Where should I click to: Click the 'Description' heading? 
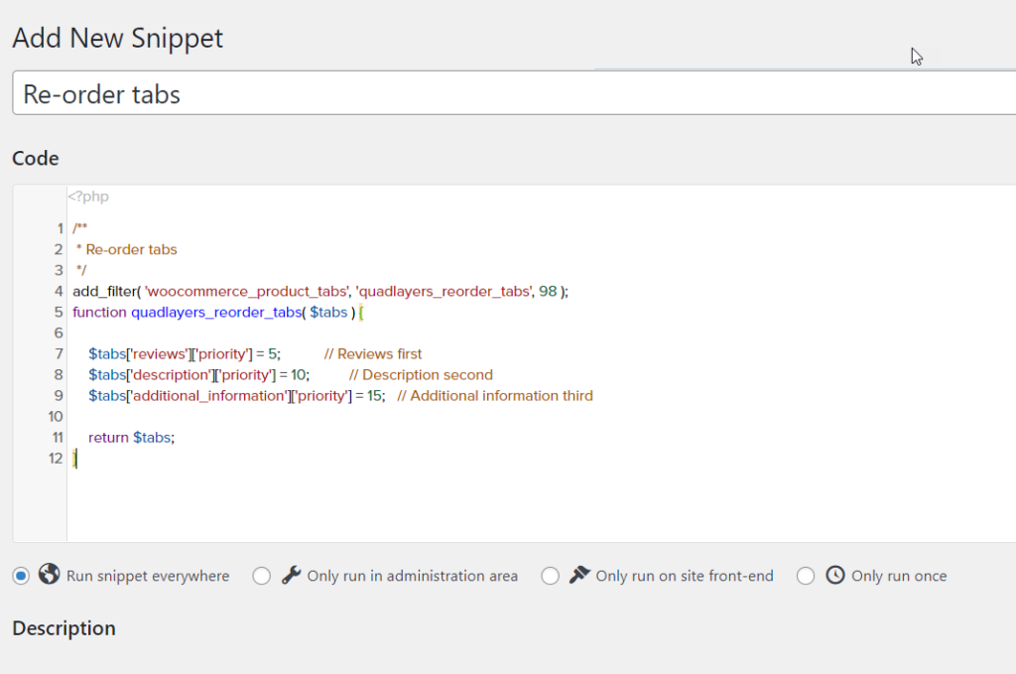[x=64, y=628]
